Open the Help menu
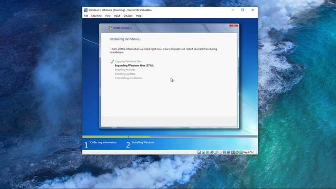Viewport: 336px width, 189px height. (x=139, y=16)
